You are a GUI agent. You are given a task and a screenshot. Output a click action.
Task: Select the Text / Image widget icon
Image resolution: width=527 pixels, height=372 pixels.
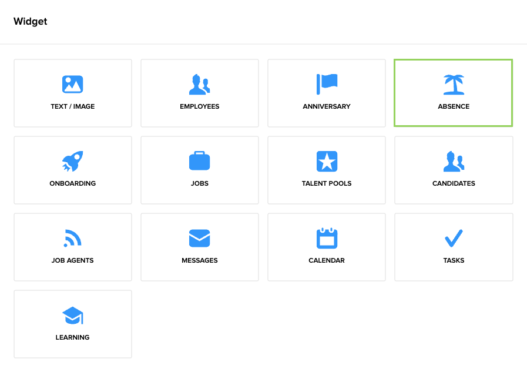click(x=72, y=84)
